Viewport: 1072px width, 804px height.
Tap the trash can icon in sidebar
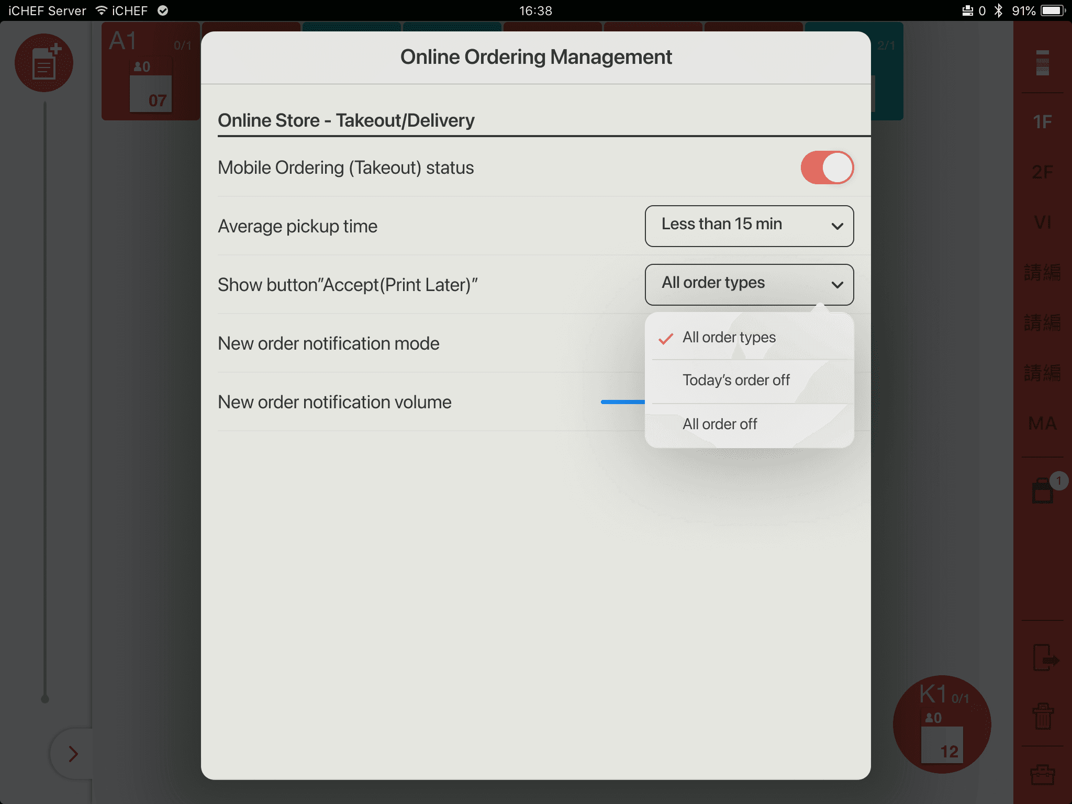(1043, 716)
